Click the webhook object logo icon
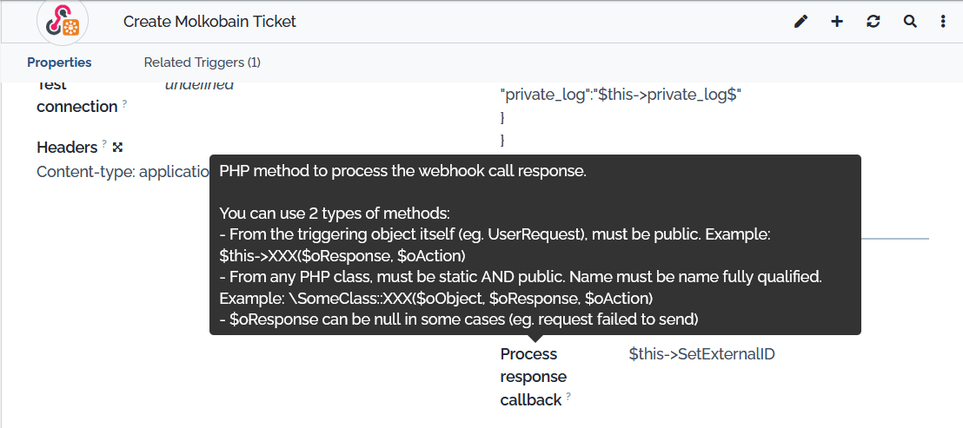963x428 pixels. pyautogui.click(x=63, y=22)
